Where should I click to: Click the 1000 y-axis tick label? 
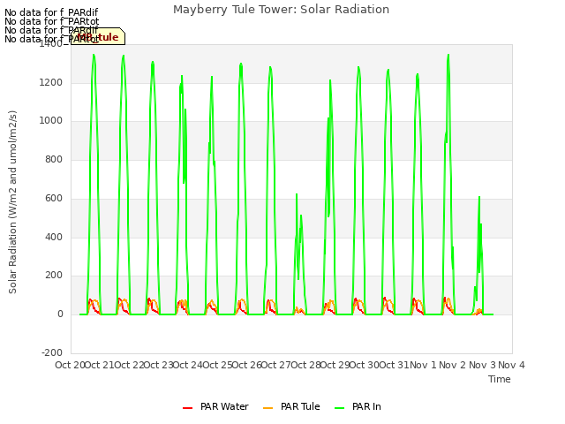(x=51, y=120)
